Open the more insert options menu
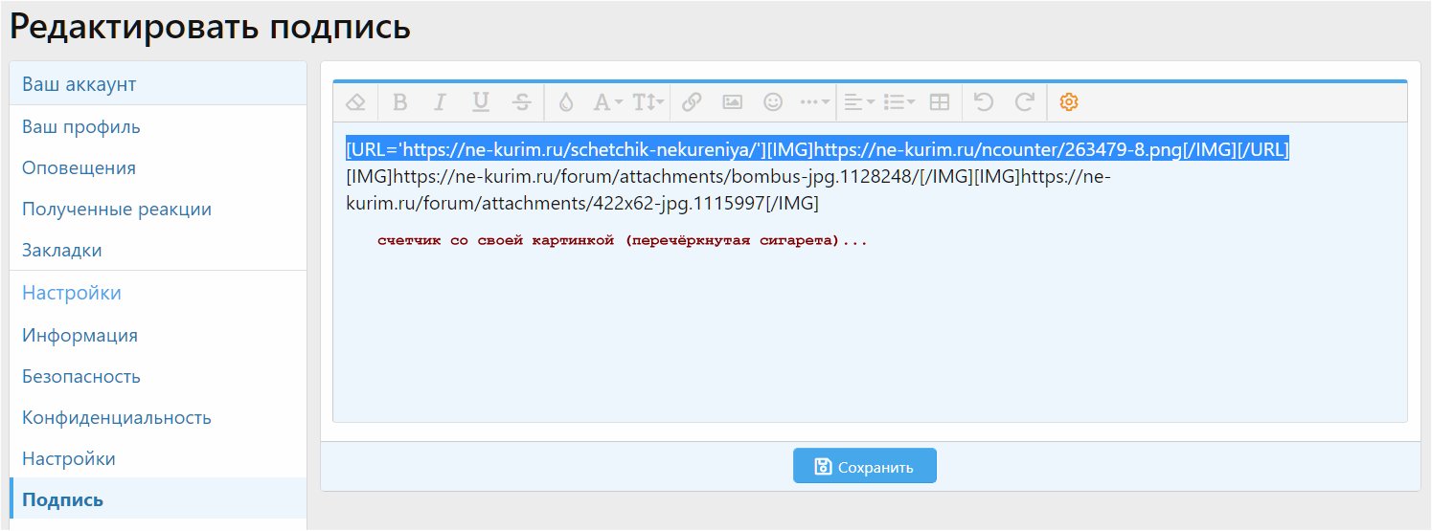The image size is (1432, 531). coord(814,101)
